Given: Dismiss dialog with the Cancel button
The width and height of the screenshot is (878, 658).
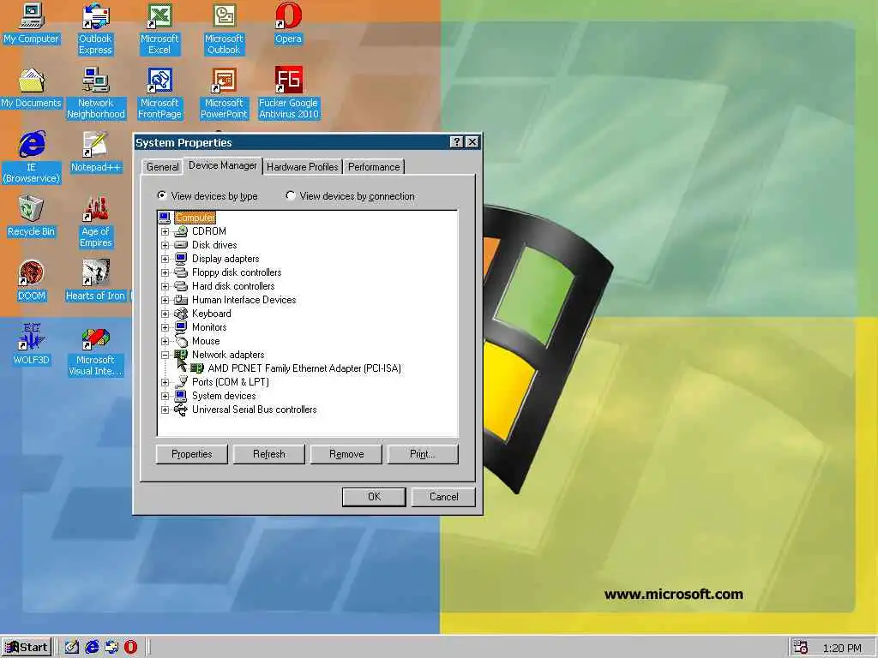Looking at the screenshot, I should [443, 497].
